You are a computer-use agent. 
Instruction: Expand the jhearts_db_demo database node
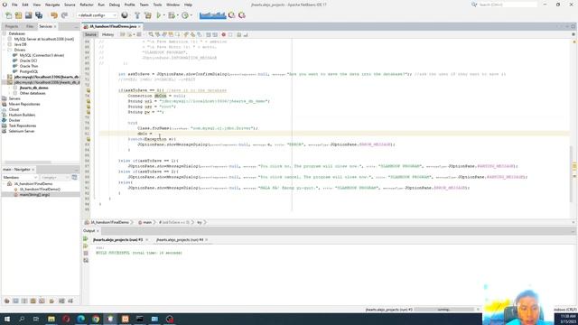coord(10,88)
